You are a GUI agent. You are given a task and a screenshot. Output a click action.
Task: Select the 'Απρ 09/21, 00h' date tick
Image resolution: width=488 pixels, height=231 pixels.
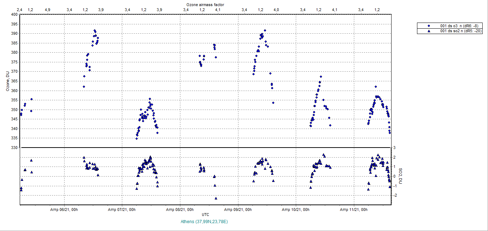pos(238,210)
